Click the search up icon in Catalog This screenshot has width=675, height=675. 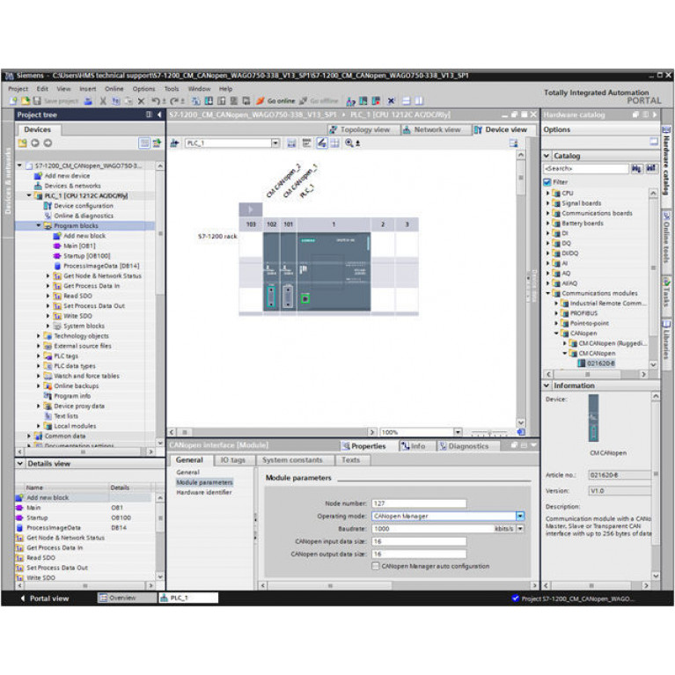[x=650, y=169]
